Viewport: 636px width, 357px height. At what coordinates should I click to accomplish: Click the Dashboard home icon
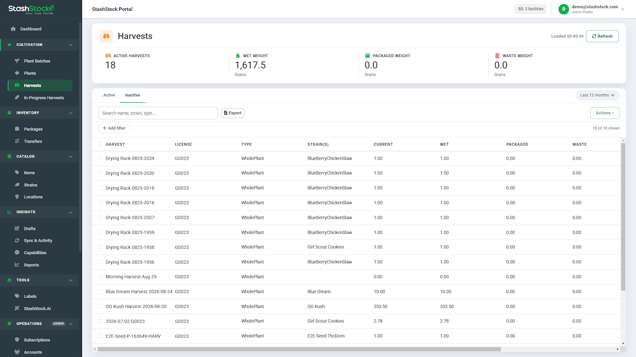(13, 29)
